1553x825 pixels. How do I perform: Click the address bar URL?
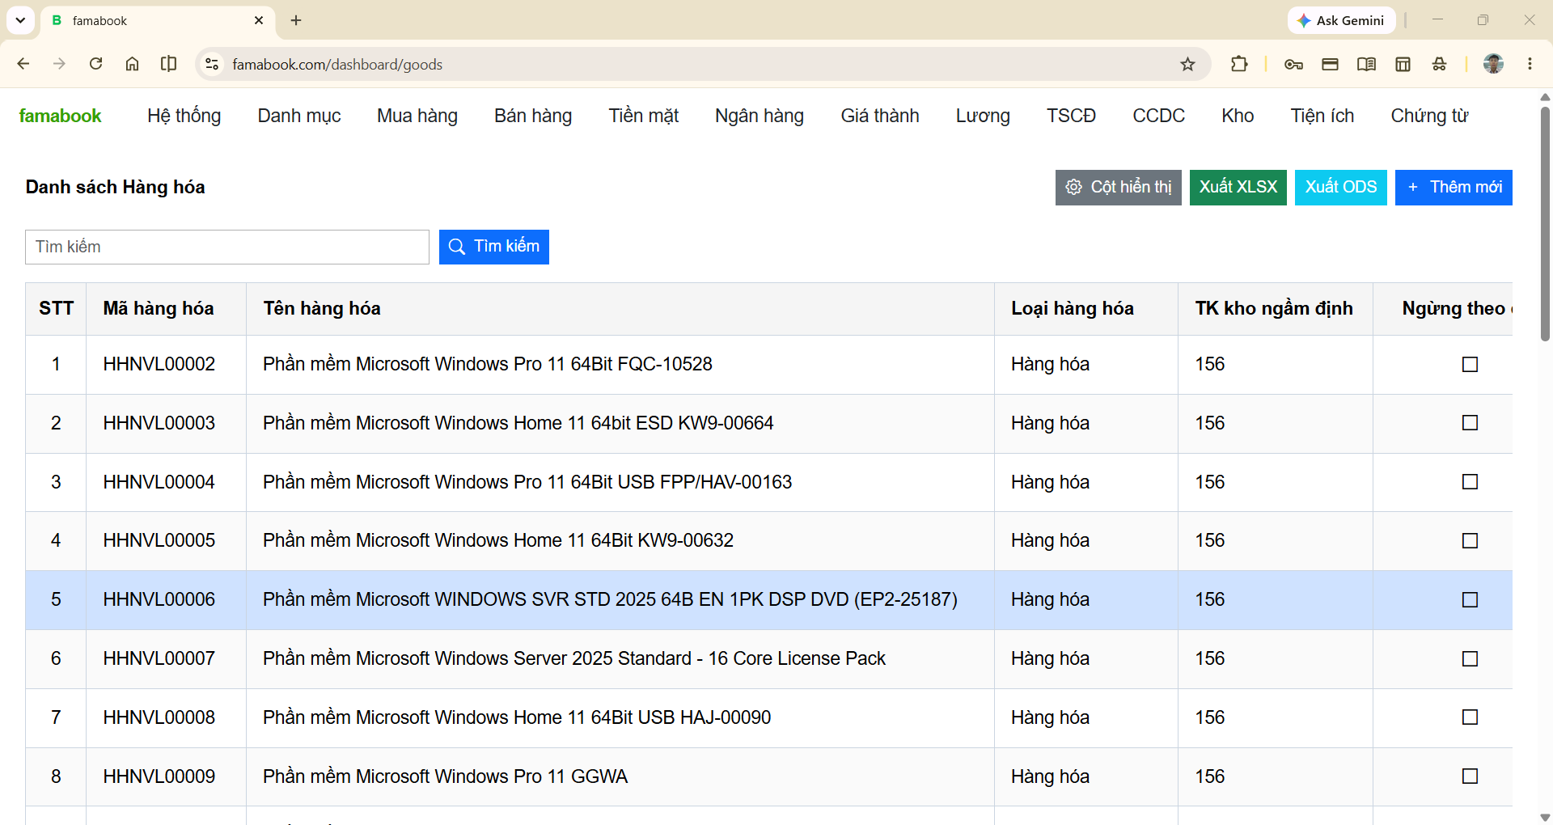click(x=337, y=64)
